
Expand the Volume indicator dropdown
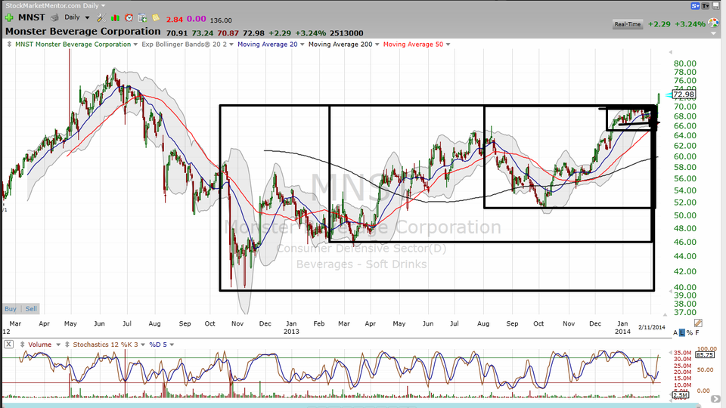point(58,345)
